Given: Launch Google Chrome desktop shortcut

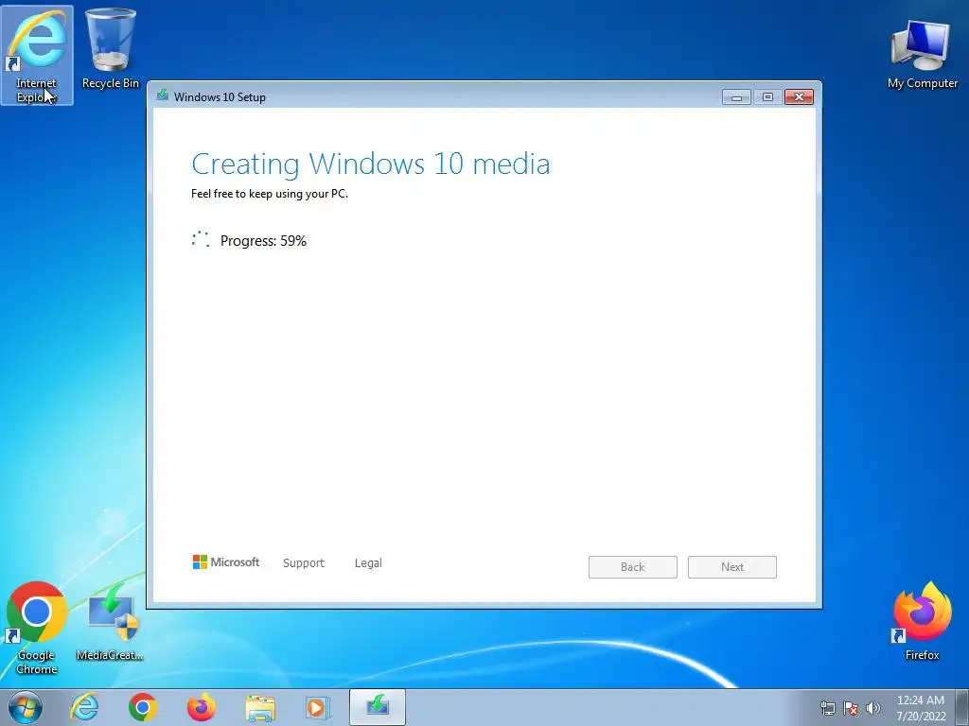Looking at the screenshot, I should tap(37, 628).
